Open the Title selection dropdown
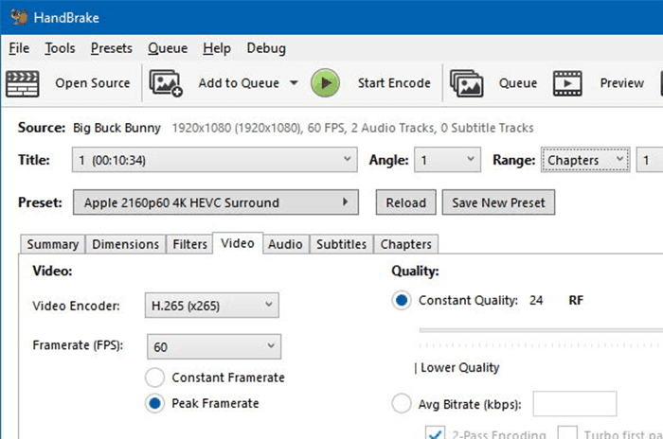This screenshot has width=663, height=439. point(214,161)
